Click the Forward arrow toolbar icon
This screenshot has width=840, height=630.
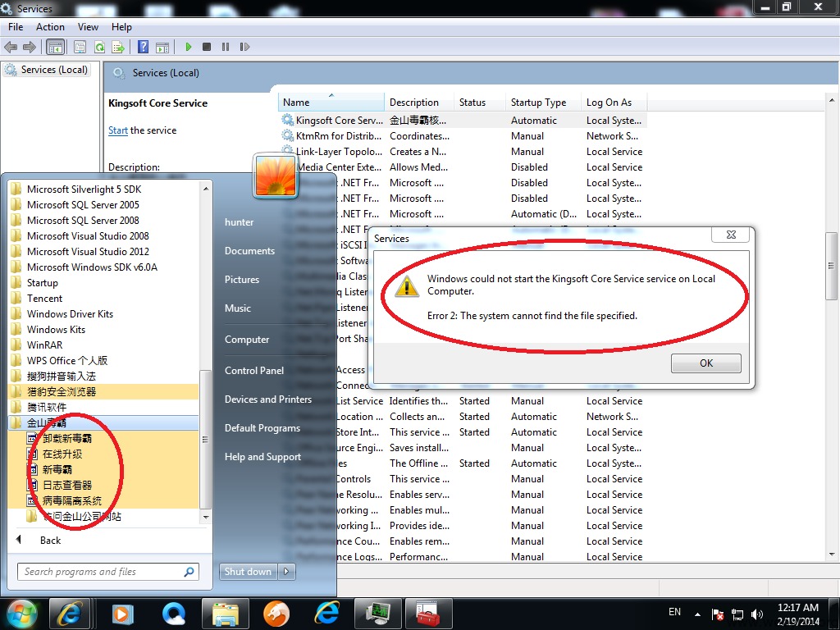coord(30,47)
